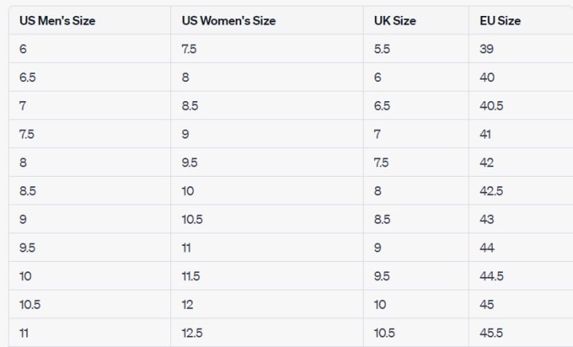This screenshot has height=347, width=573.
Task: Click EU size 39 cell
Action: click(487, 49)
